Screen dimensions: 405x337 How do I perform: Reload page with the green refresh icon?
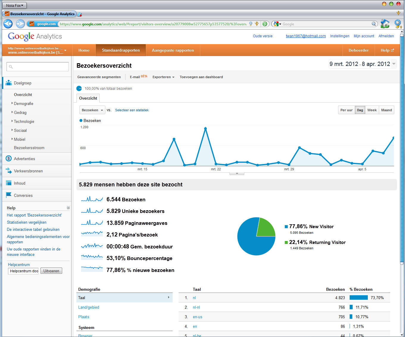(265, 24)
